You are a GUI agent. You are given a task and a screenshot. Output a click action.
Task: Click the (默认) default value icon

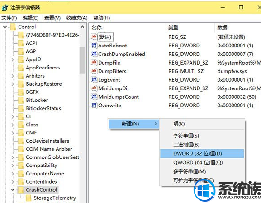click(x=94, y=37)
